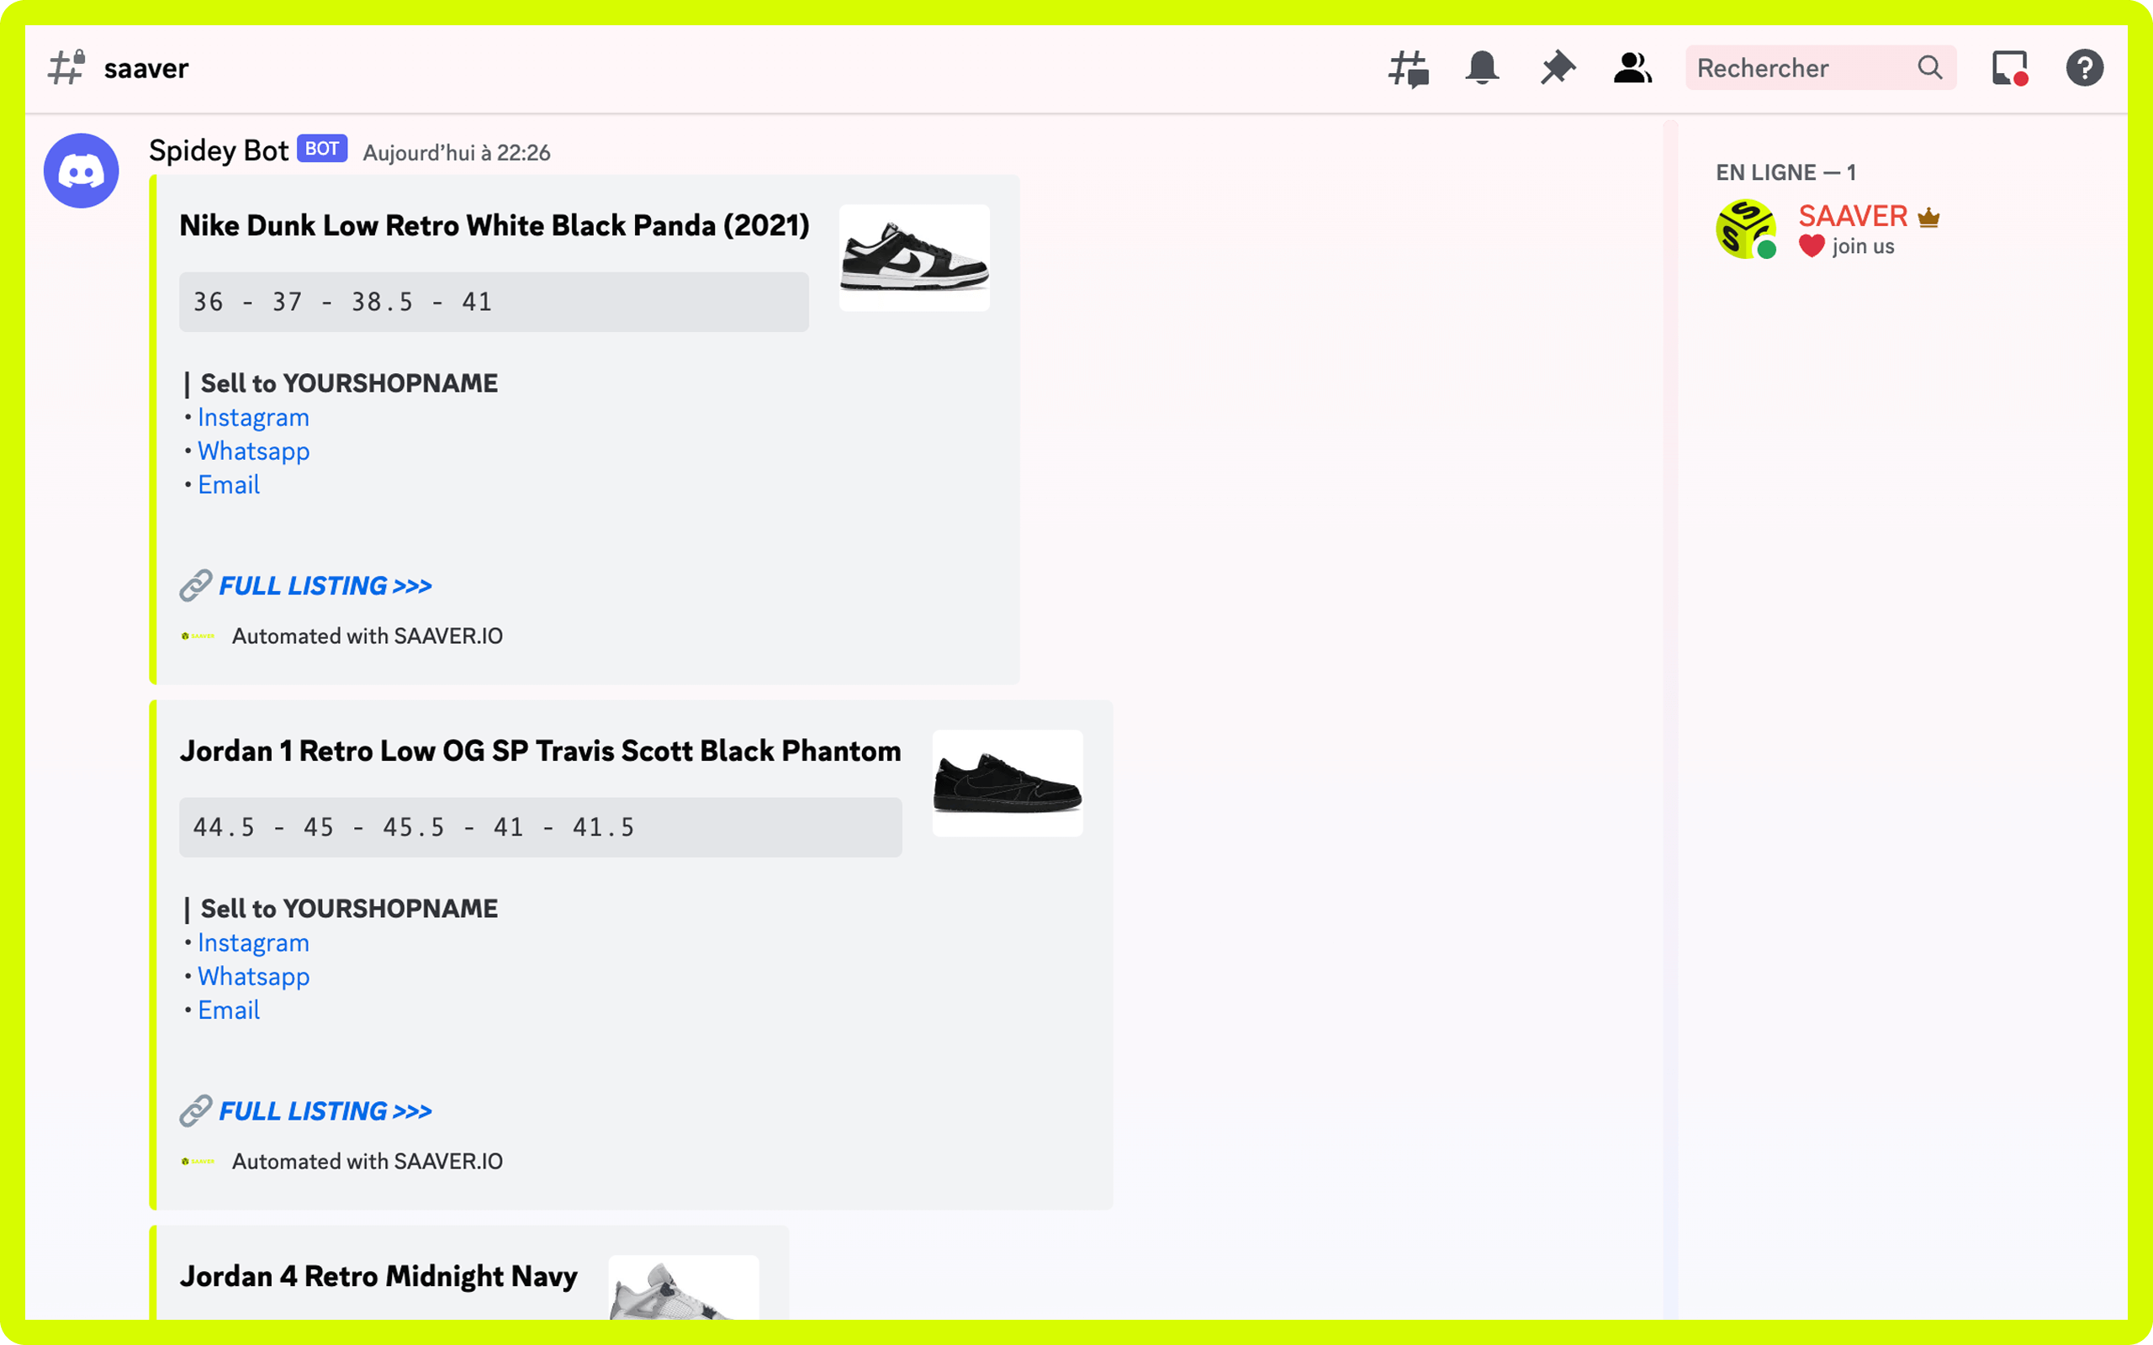The image size is (2153, 1345).
Task: Click Sell to YOURSHOPNAME in Nike Dunk card
Action: click(349, 383)
